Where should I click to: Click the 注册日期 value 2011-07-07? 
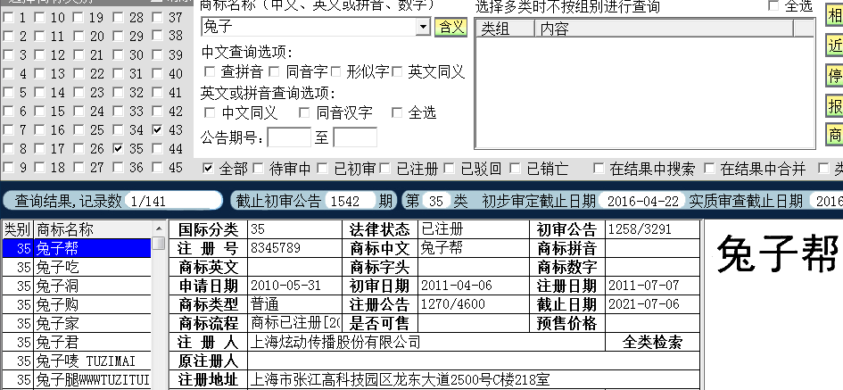(652, 286)
